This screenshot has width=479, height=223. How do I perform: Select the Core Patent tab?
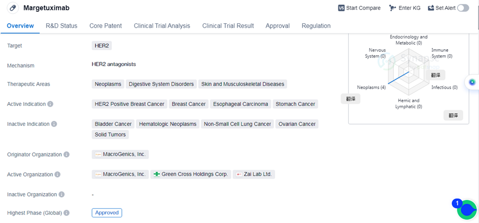tap(105, 26)
